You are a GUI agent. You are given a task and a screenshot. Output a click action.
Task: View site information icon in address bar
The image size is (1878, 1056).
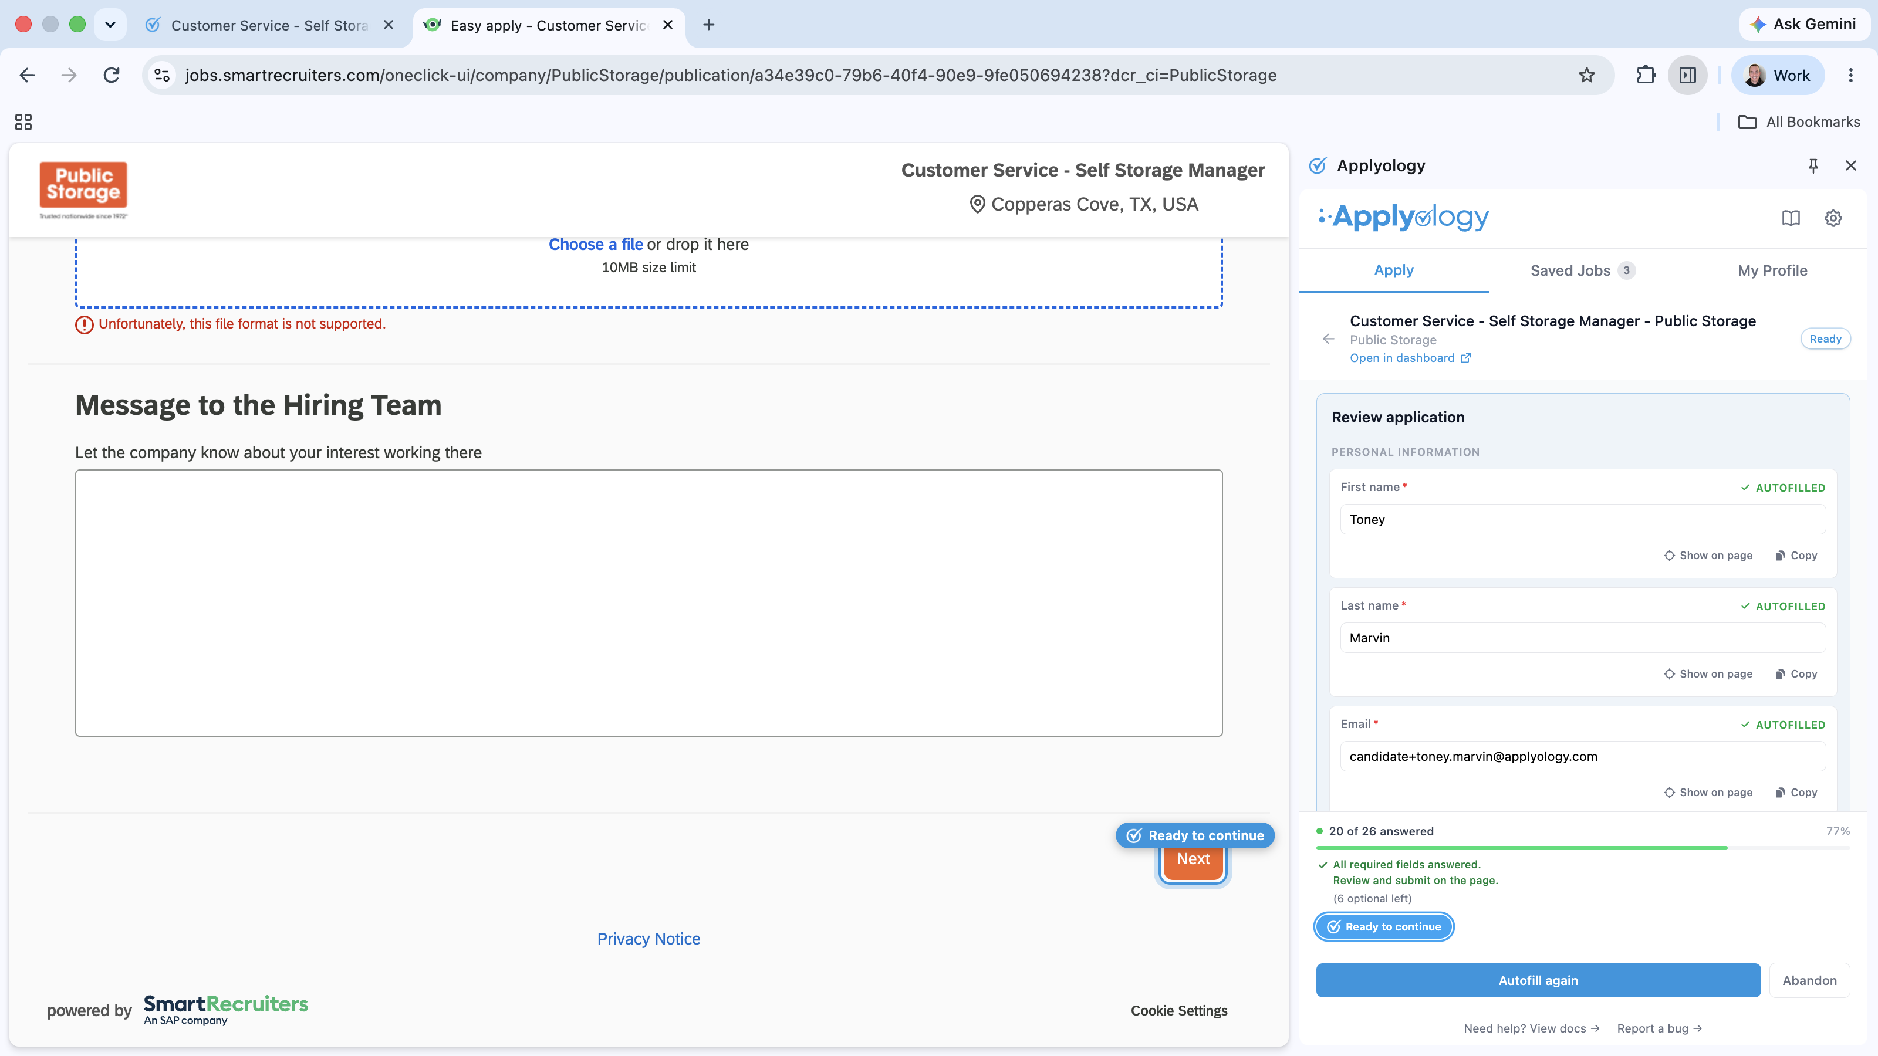click(x=162, y=75)
